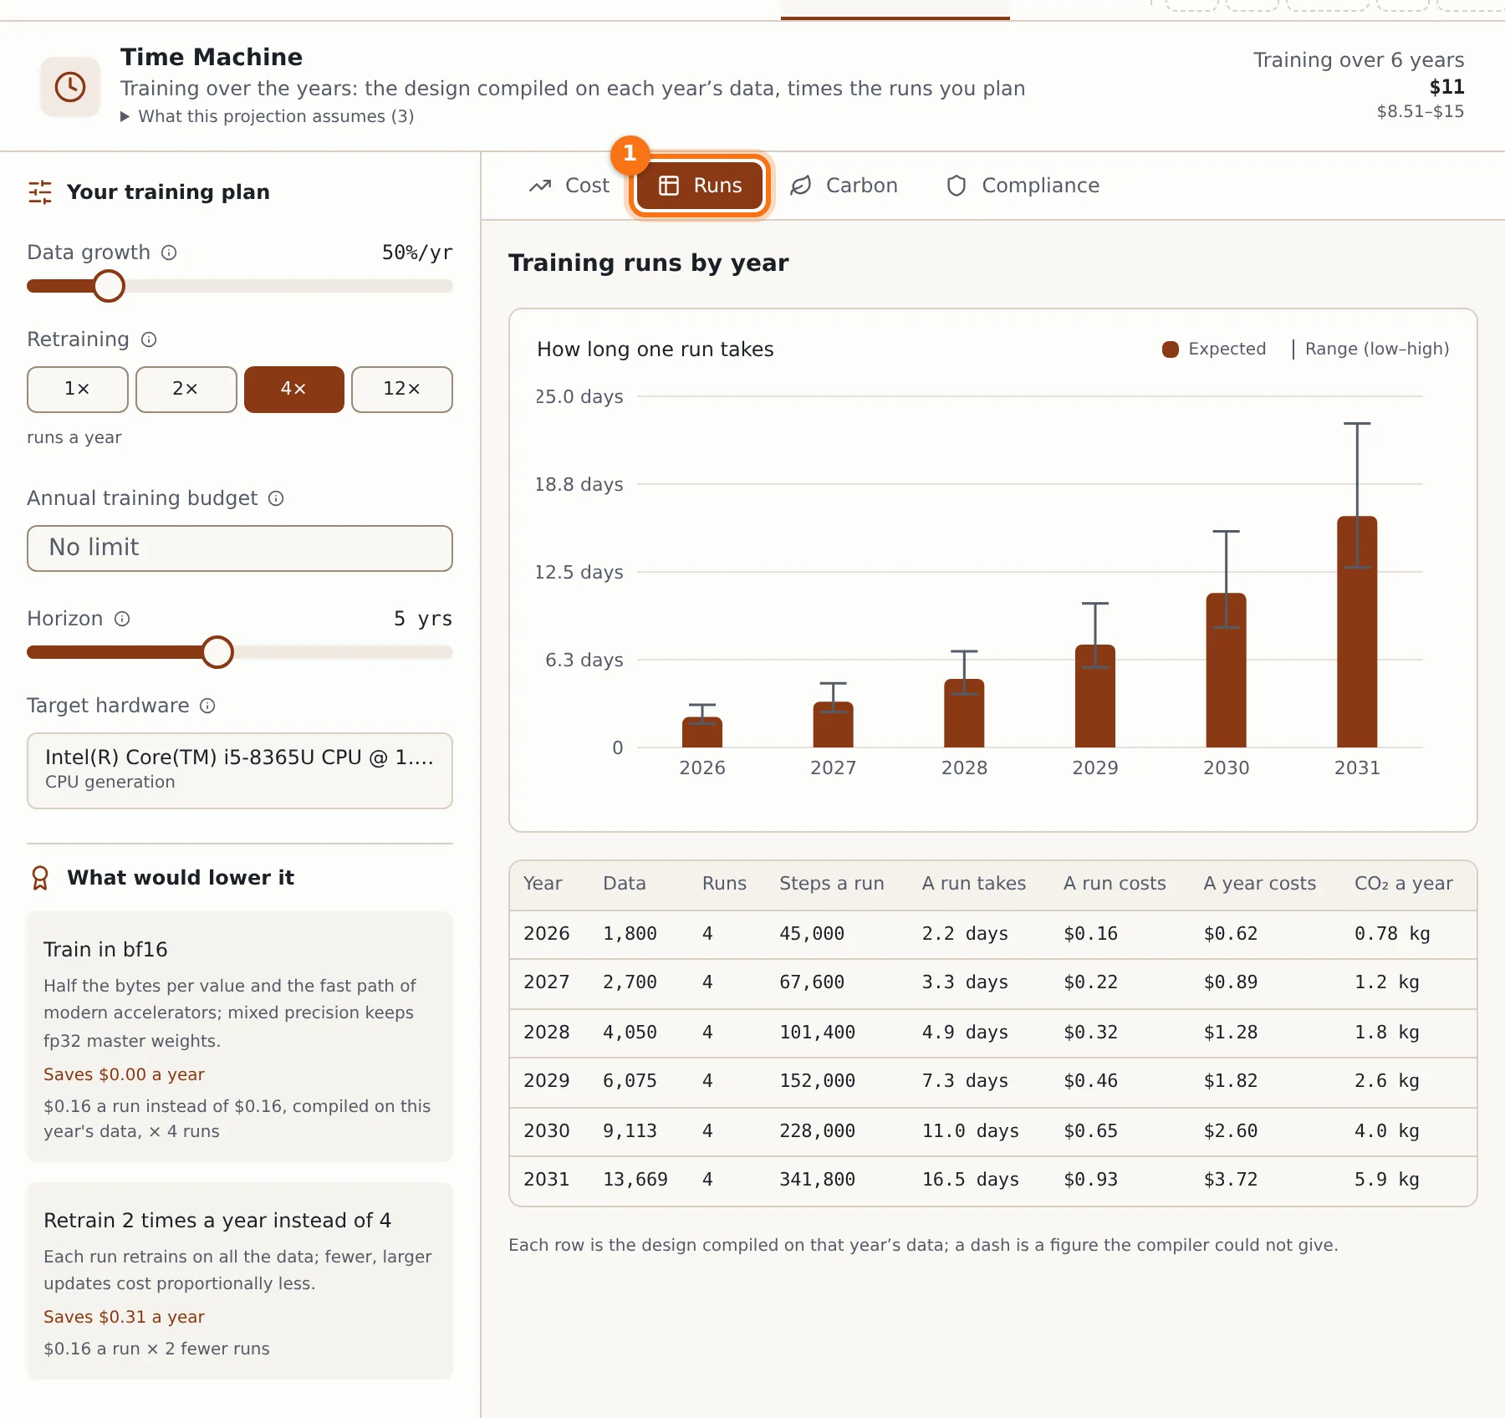Open the Compliance tab

click(x=1023, y=186)
